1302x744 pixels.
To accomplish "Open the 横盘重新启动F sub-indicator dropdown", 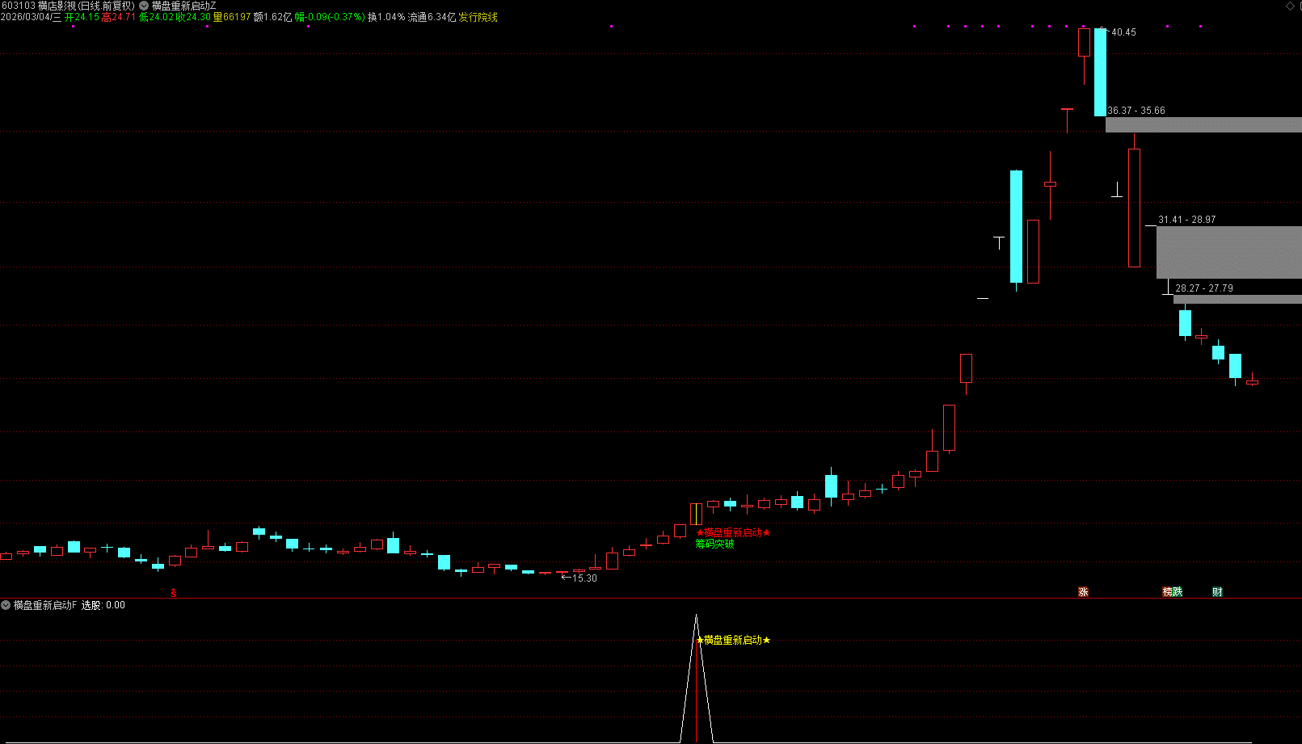I will 6,605.
